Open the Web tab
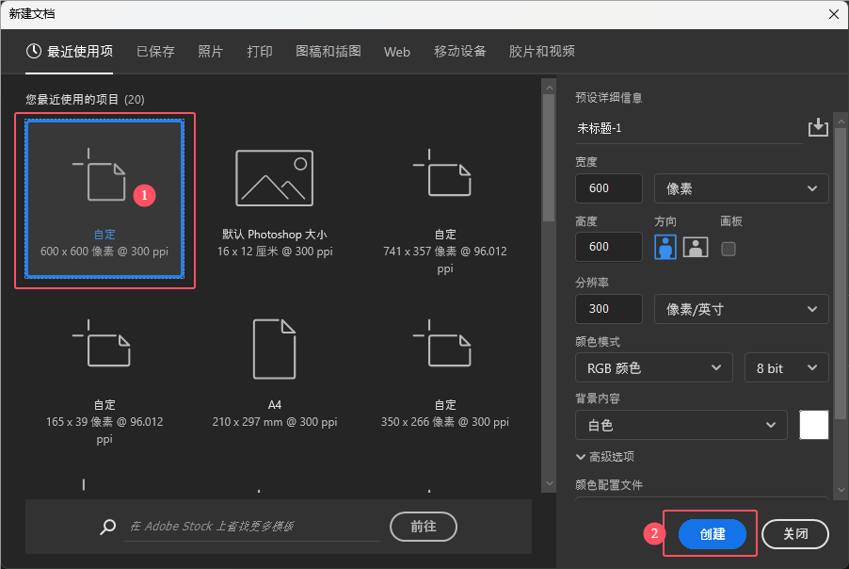 [x=397, y=52]
